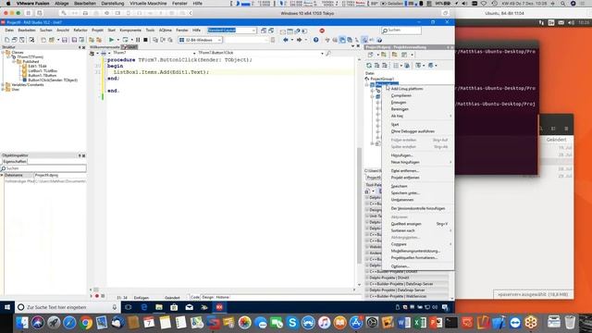Image resolution: width=592 pixels, height=333 pixels.
Task: Select ListBox1: TListBox in Struktur tree
Action: click(x=43, y=70)
